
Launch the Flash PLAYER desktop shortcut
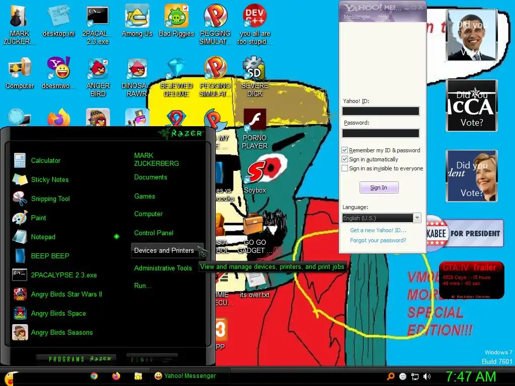pos(255,129)
